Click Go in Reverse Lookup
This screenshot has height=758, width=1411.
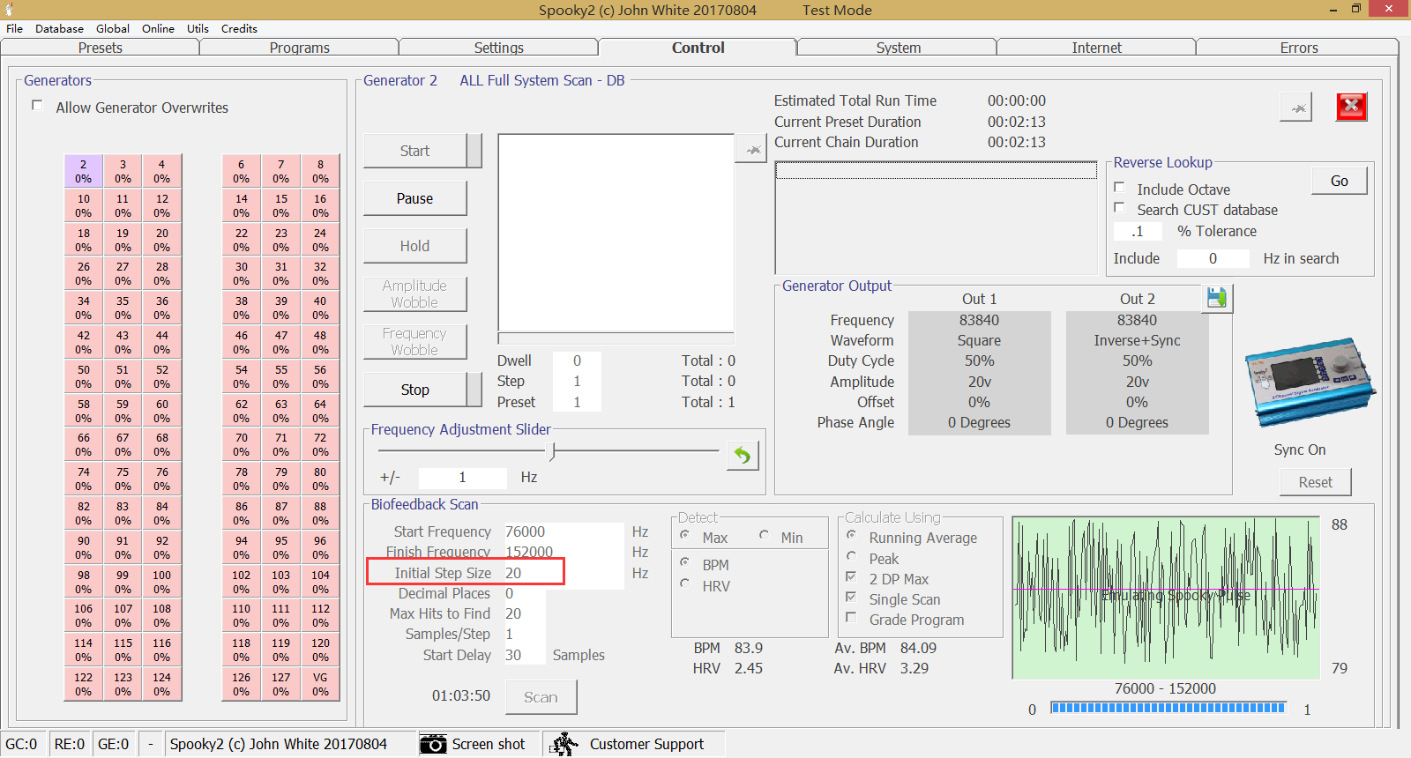tap(1339, 181)
